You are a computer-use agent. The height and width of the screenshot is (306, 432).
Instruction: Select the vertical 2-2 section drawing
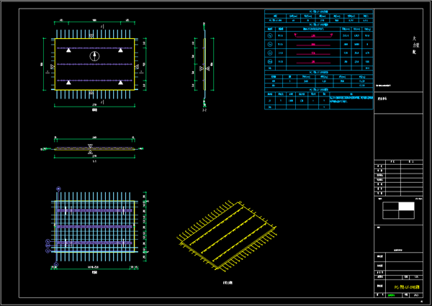pos(204,65)
